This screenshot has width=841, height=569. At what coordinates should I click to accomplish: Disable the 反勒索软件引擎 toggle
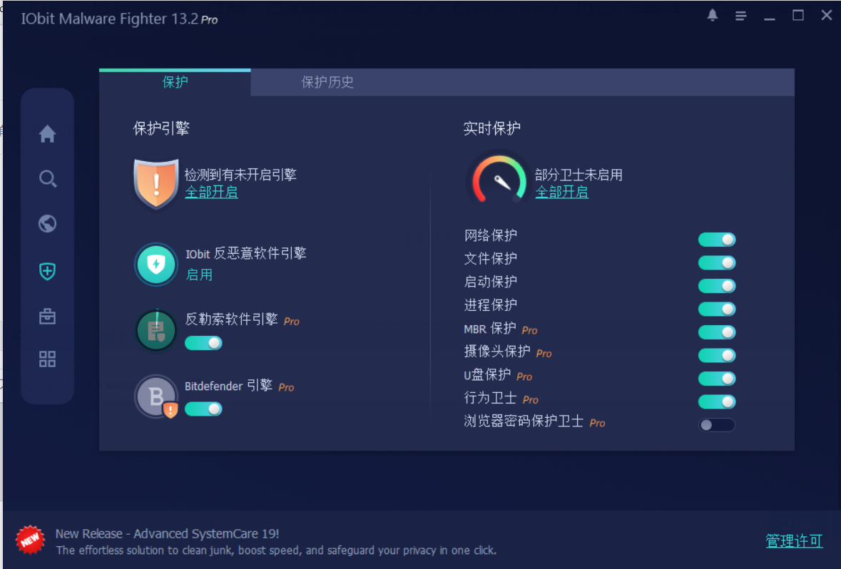203,343
